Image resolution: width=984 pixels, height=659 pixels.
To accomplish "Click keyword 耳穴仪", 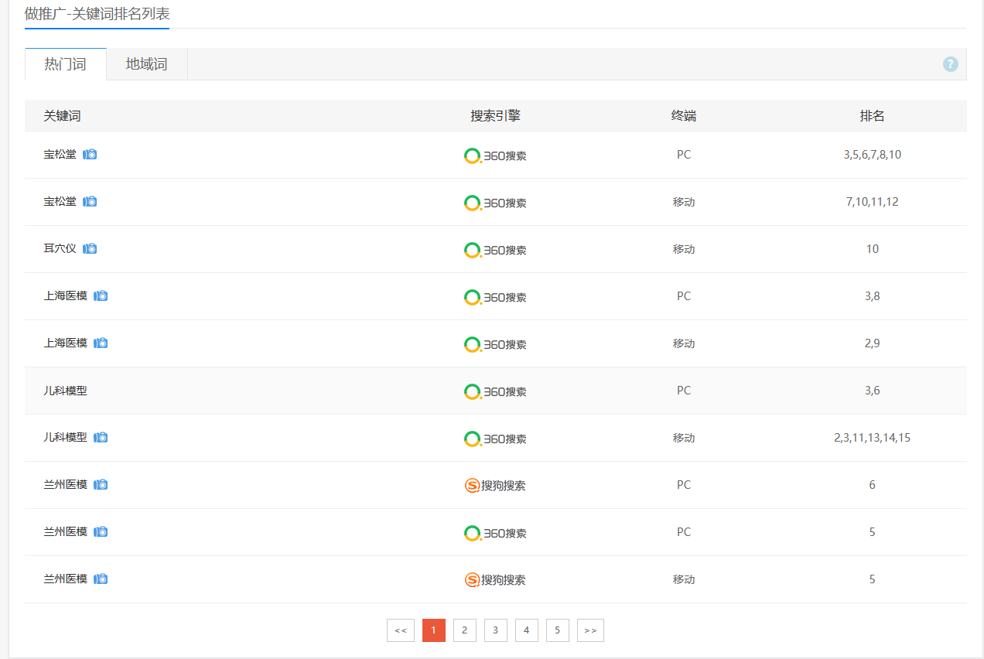I will pos(60,249).
